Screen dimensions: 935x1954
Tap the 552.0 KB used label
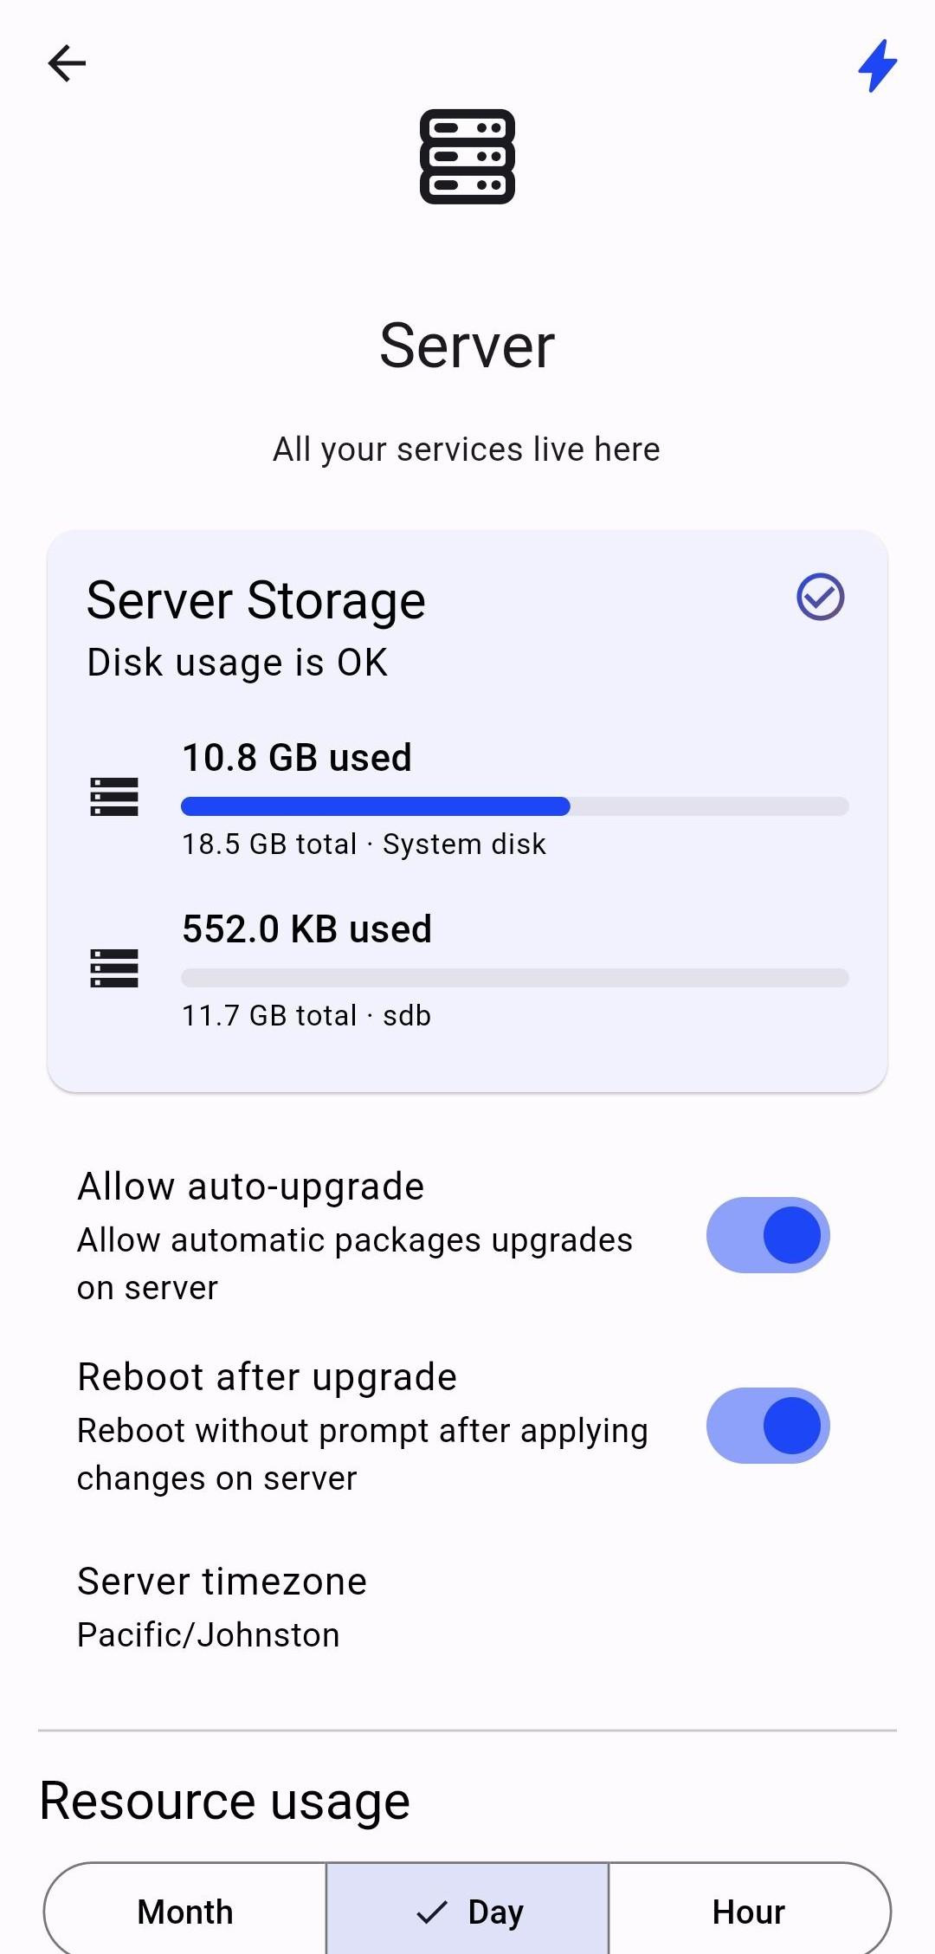(x=306, y=929)
